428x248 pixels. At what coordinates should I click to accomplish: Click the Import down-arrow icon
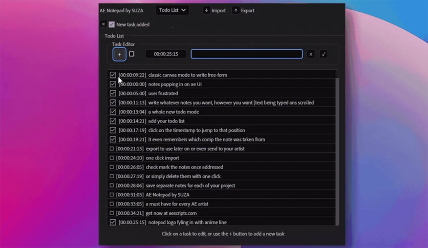click(206, 10)
